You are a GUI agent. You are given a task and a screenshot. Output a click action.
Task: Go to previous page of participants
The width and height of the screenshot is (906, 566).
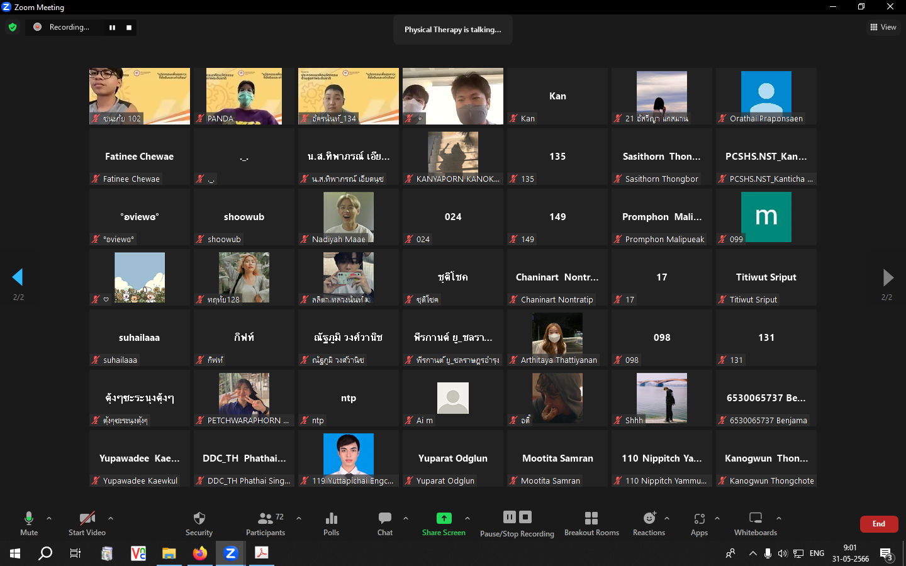18,277
